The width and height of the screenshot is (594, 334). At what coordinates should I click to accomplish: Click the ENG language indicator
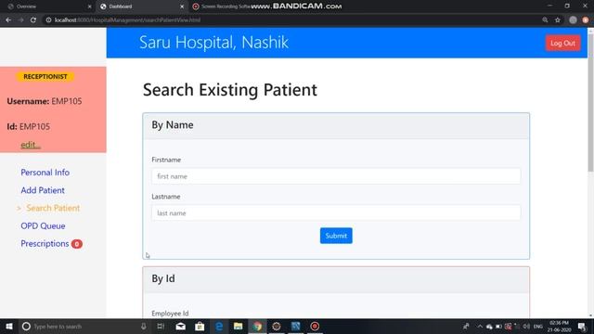tap(538, 326)
